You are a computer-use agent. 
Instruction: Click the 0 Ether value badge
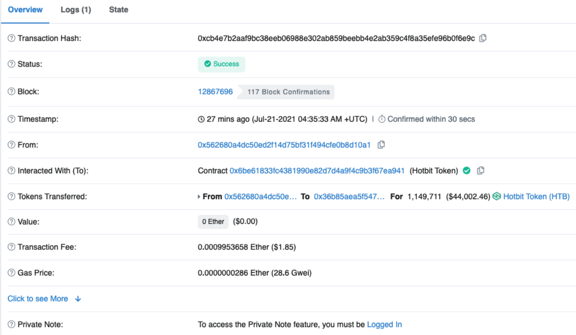point(213,222)
